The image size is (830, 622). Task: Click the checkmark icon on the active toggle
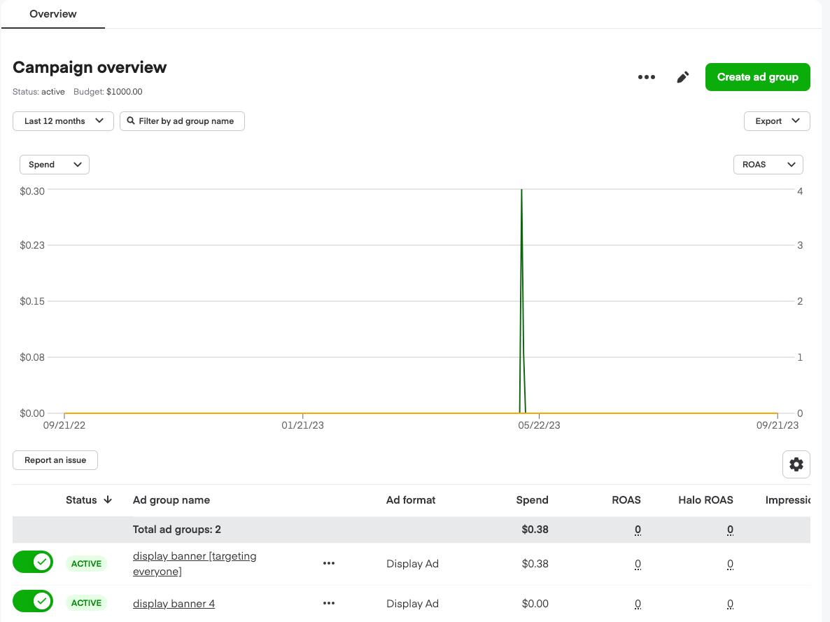[41, 562]
